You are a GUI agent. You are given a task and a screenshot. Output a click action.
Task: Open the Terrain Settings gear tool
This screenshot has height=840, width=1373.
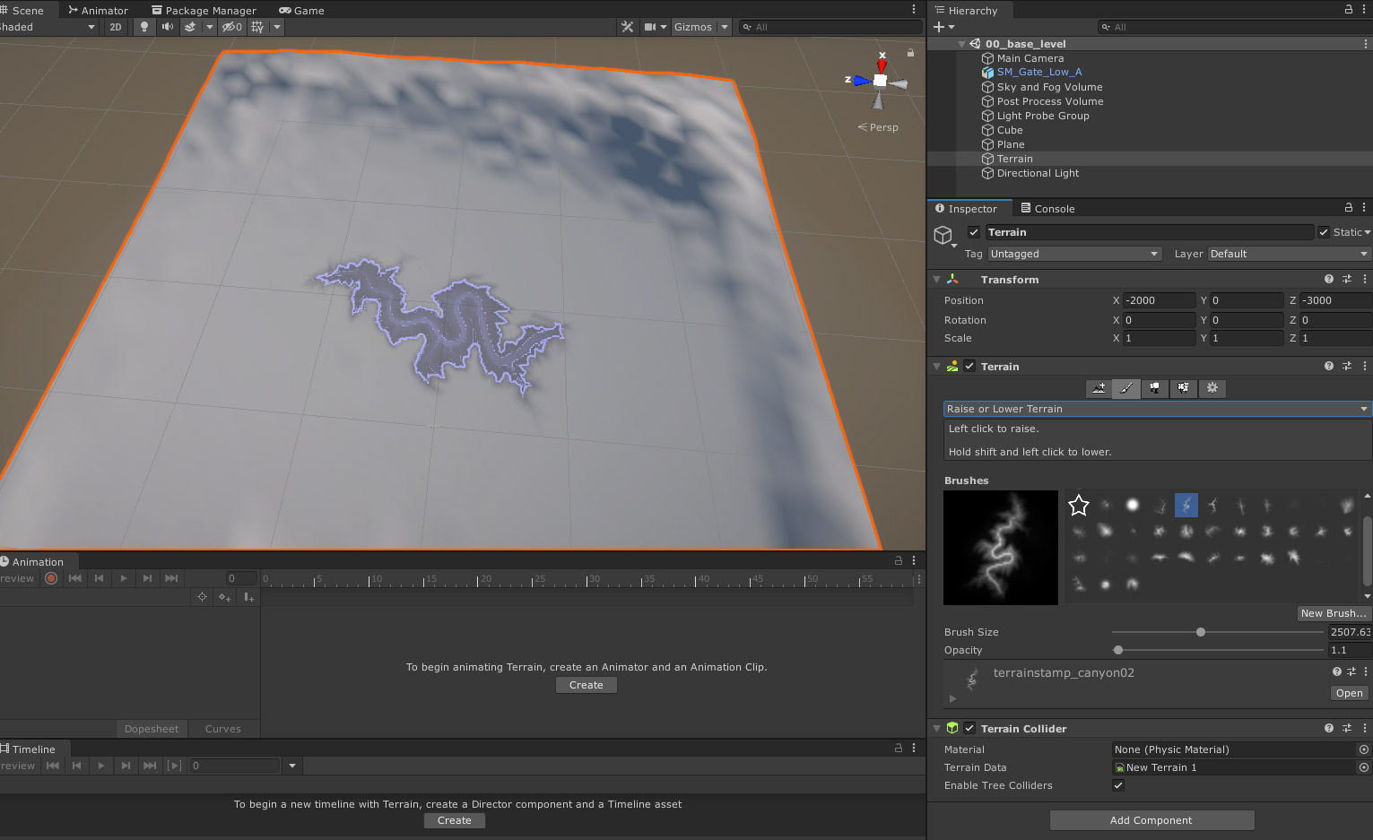(1212, 388)
